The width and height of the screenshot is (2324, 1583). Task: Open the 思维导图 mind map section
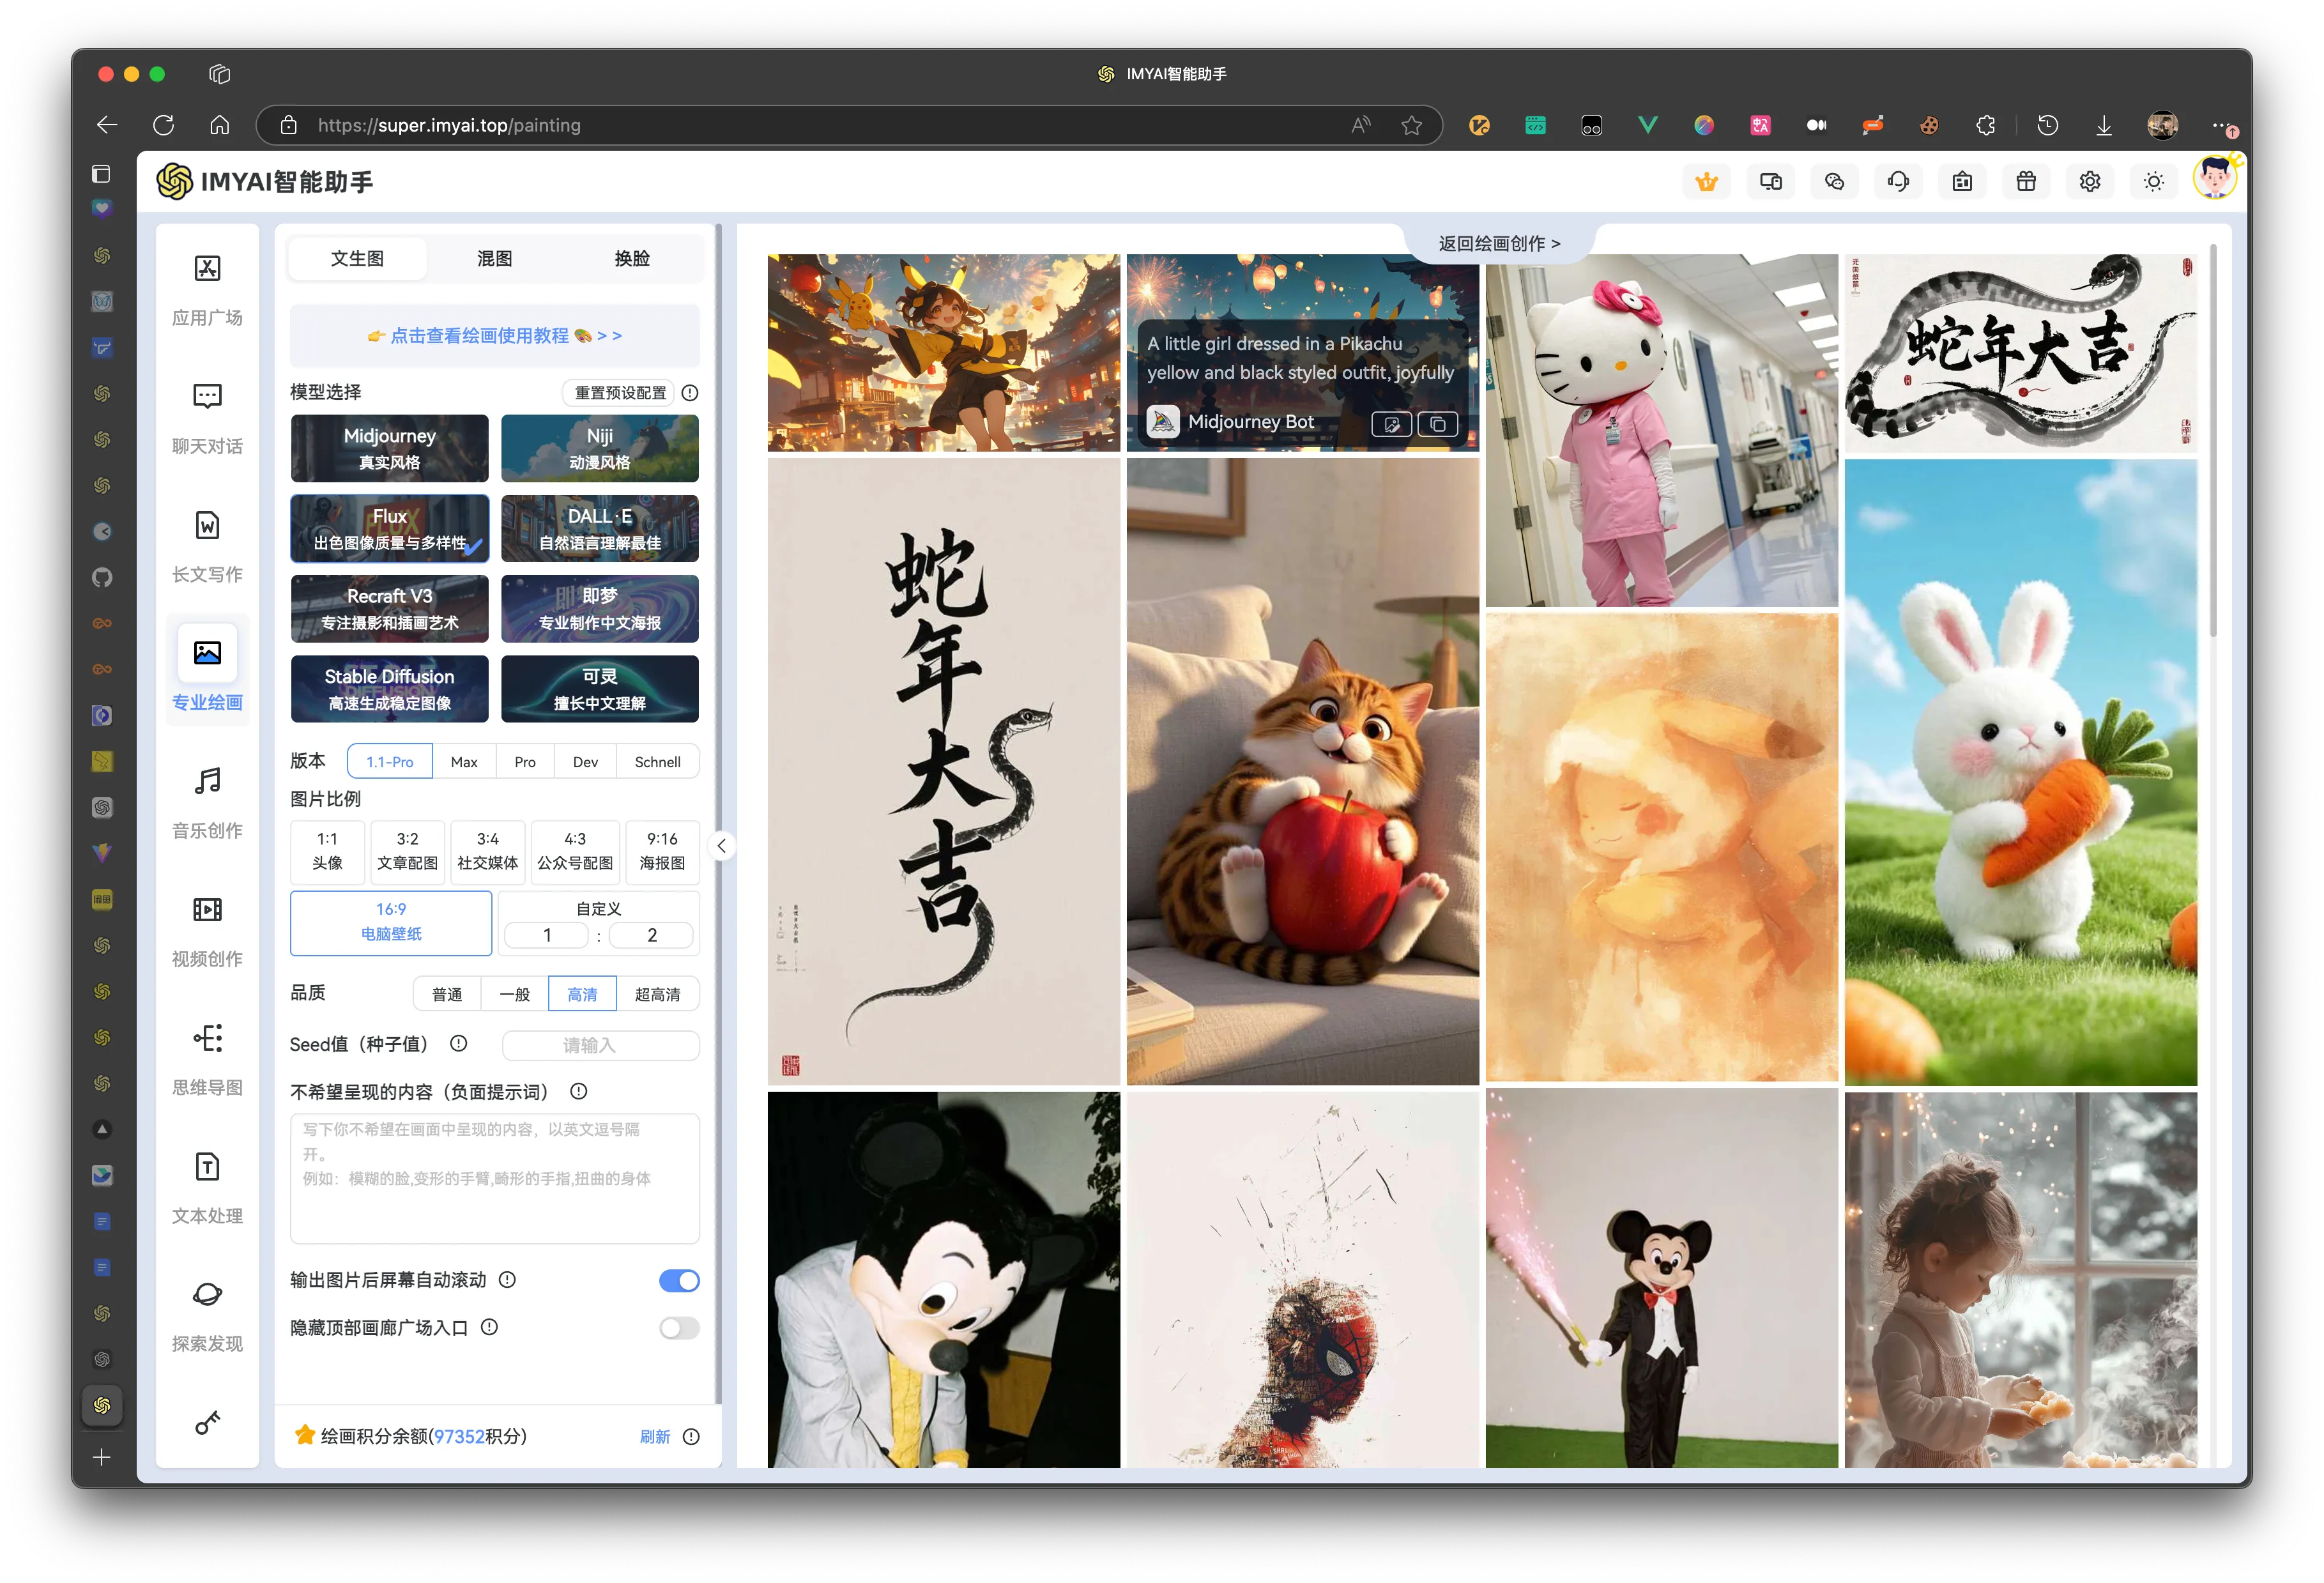(207, 1059)
